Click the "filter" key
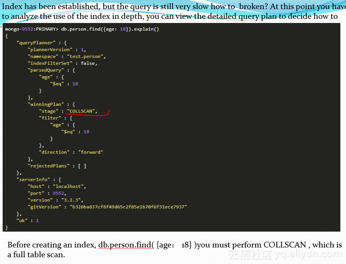The image size is (346, 264). click(50, 118)
